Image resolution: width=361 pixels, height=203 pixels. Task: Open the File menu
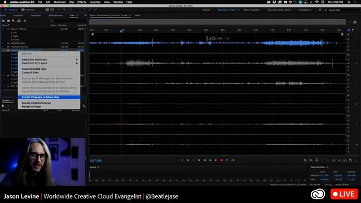(40, 2)
